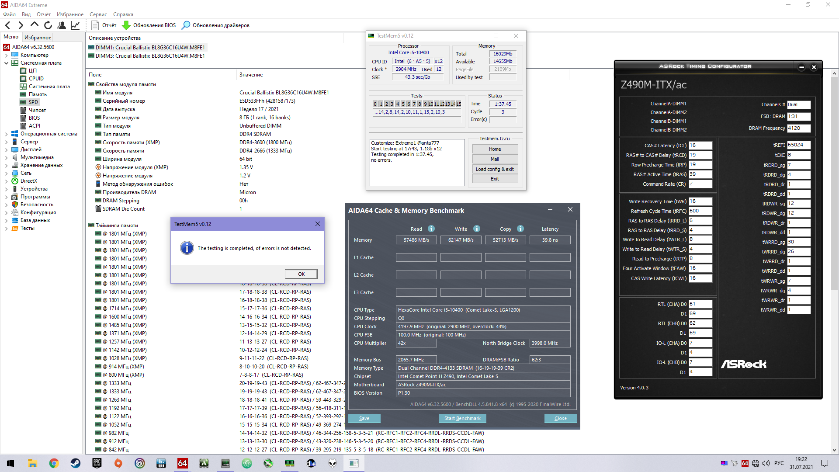This screenshot has height=472, width=839.
Task: Click the info icon next to Copy
Action: click(520, 229)
